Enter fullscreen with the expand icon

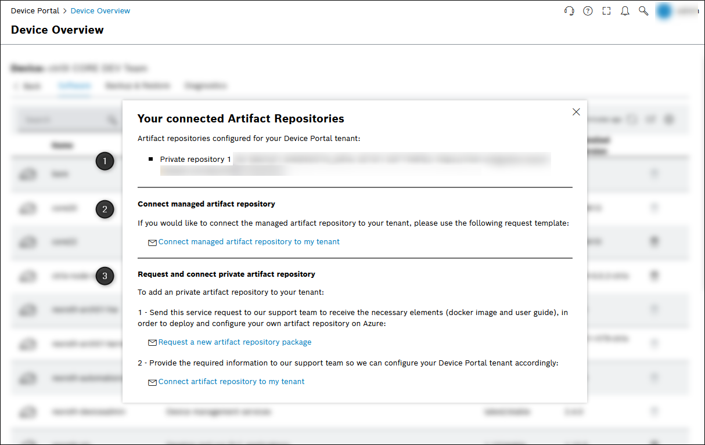click(x=606, y=11)
